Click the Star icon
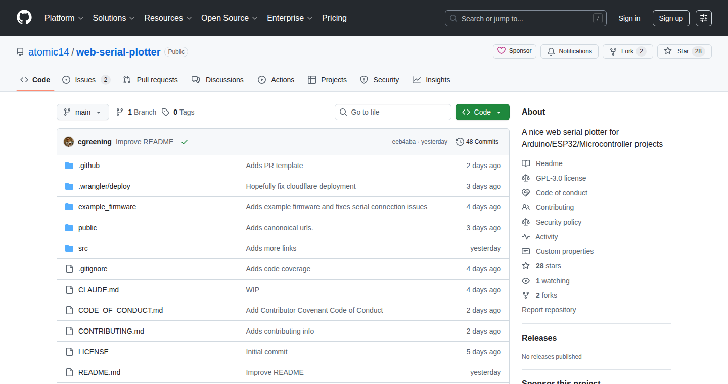Screen dimensions: 728x384 [x=668, y=51]
